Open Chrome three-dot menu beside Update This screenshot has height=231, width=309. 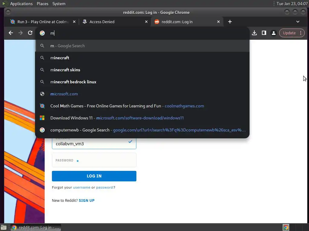point(301,33)
